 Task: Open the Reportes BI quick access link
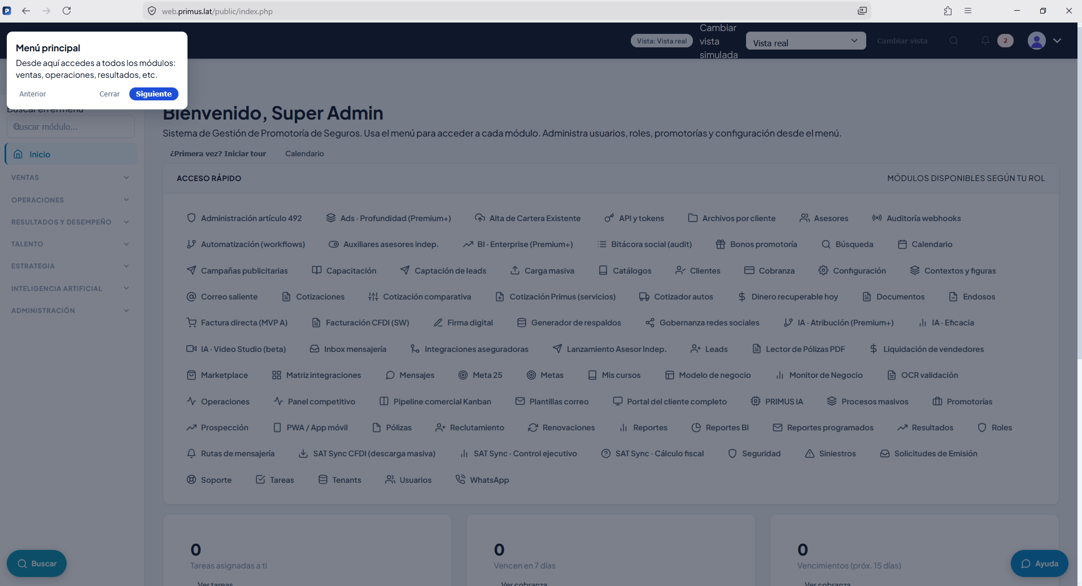point(720,428)
